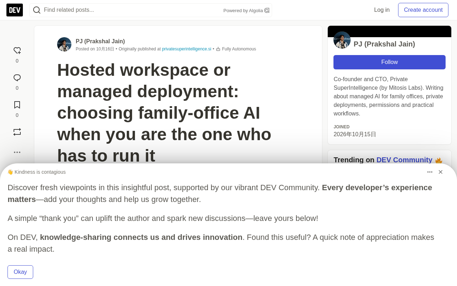The width and height of the screenshot is (457, 286).
Task: Jump to comments via speech bubble icon
Action: coord(17,78)
